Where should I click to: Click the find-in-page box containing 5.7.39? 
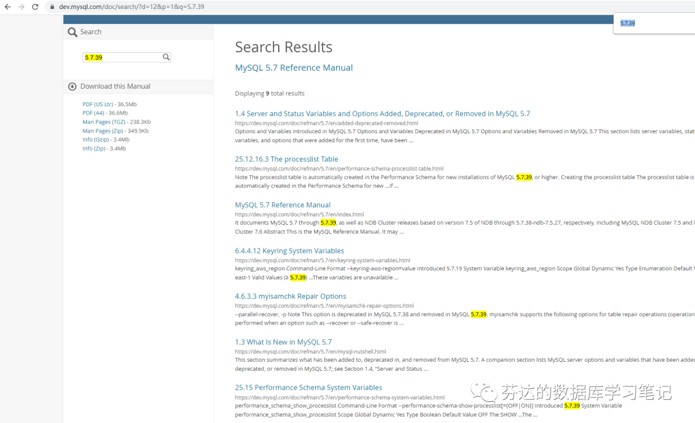[x=654, y=23]
